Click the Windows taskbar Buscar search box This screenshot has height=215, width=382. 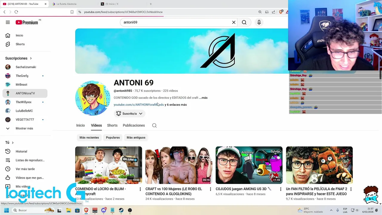coord(33,210)
